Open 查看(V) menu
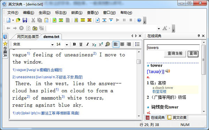This screenshot has width=209, height=130. (x=93, y=13)
